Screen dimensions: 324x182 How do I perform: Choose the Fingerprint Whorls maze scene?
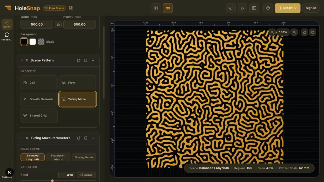click(58, 157)
